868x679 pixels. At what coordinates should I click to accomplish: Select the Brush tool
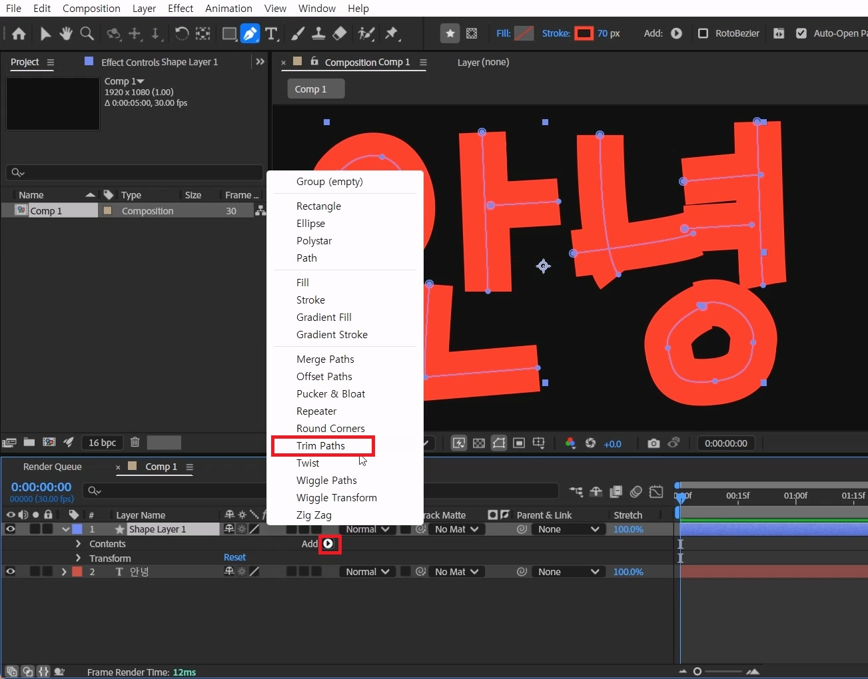[x=298, y=33]
